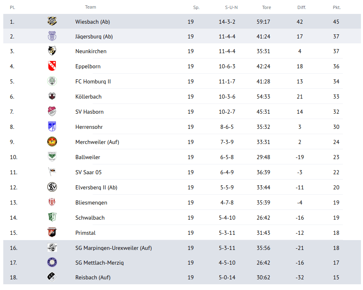Image resolution: width=363 pixels, height=290 pixels.
Task: Click the Jägersburg club crest icon
Action: [x=52, y=36]
